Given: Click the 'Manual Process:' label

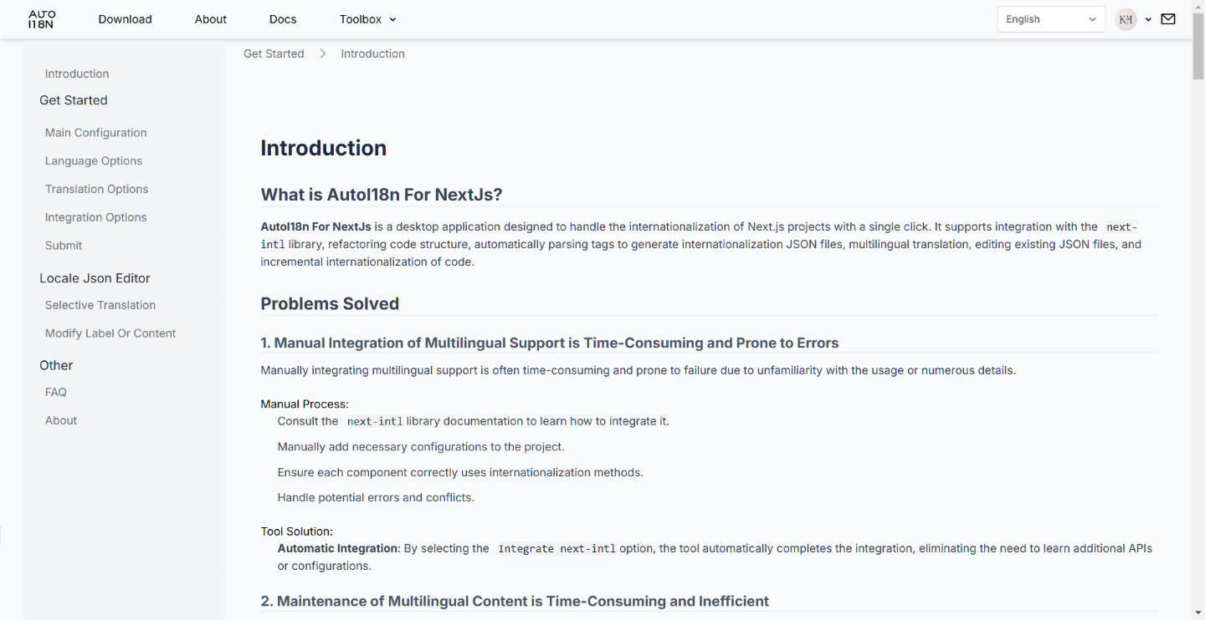Looking at the screenshot, I should (x=305, y=404).
